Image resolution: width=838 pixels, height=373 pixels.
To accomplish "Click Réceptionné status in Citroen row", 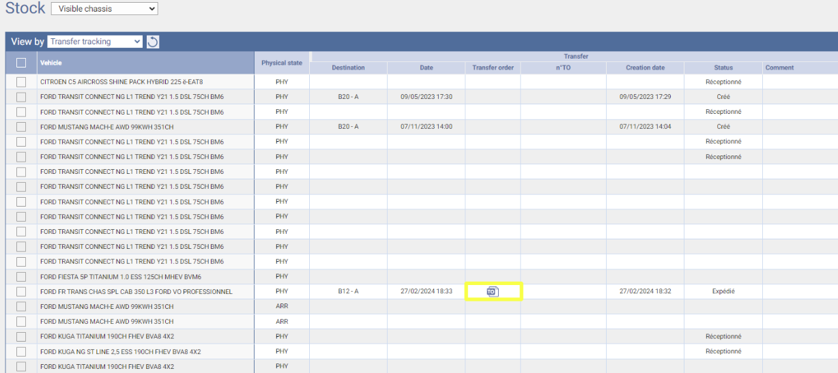I will pyautogui.click(x=723, y=82).
